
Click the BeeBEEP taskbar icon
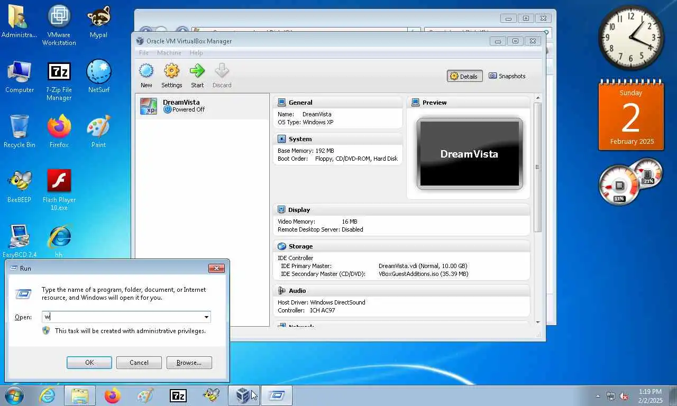pyautogui.click(x=211, y=395)
